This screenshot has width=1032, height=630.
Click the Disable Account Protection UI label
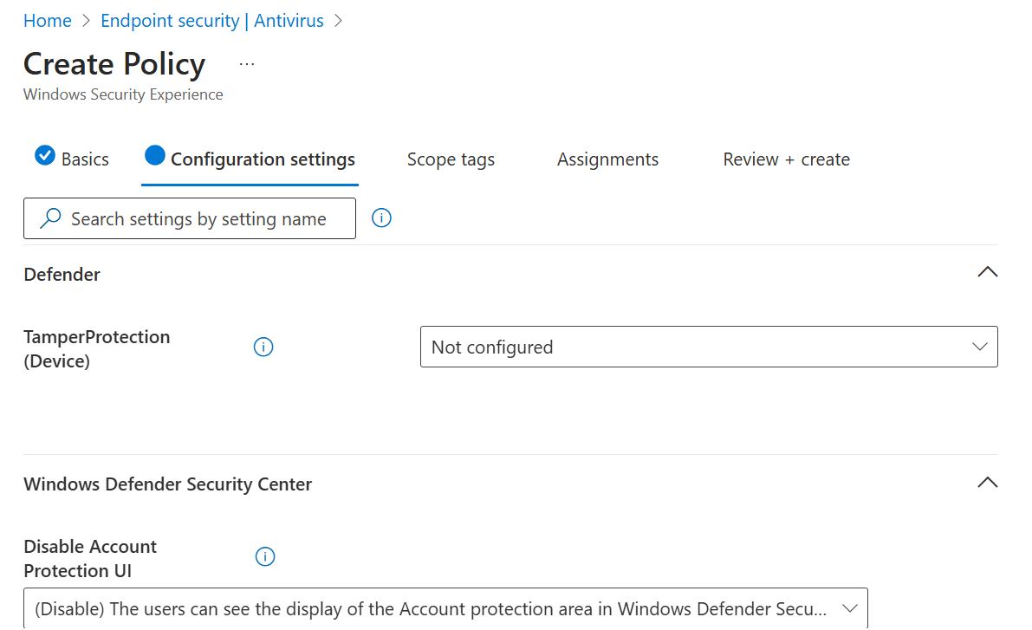point(90,558)
